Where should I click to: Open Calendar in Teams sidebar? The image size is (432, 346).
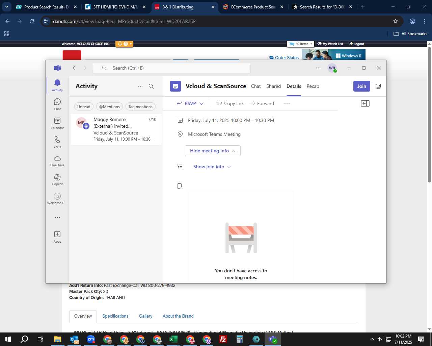tap(57, 123)
